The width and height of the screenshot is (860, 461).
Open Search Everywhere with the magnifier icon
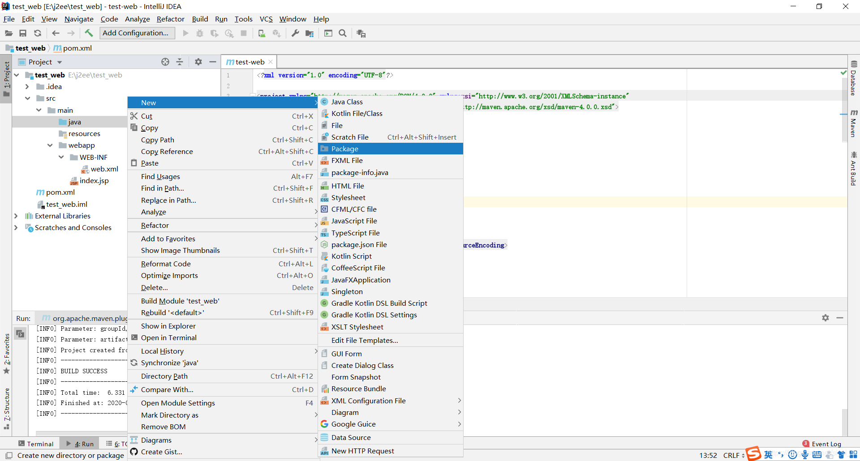(x=343, y=33)
